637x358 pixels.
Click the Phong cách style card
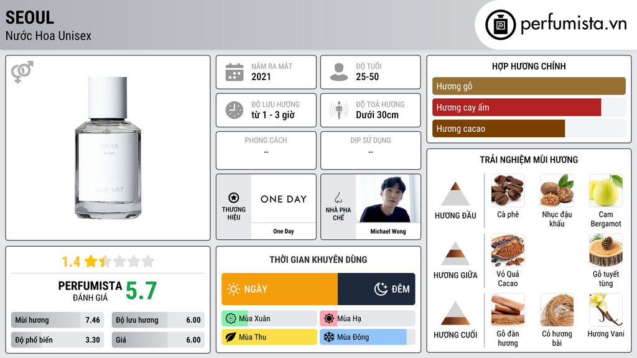click(266, 150)
